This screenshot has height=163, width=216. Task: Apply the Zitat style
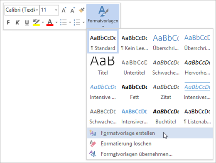[166, 90]
